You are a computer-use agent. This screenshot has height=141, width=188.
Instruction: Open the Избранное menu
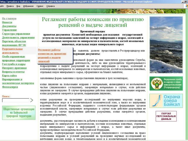pyautogui.click(x=28, y=6)
